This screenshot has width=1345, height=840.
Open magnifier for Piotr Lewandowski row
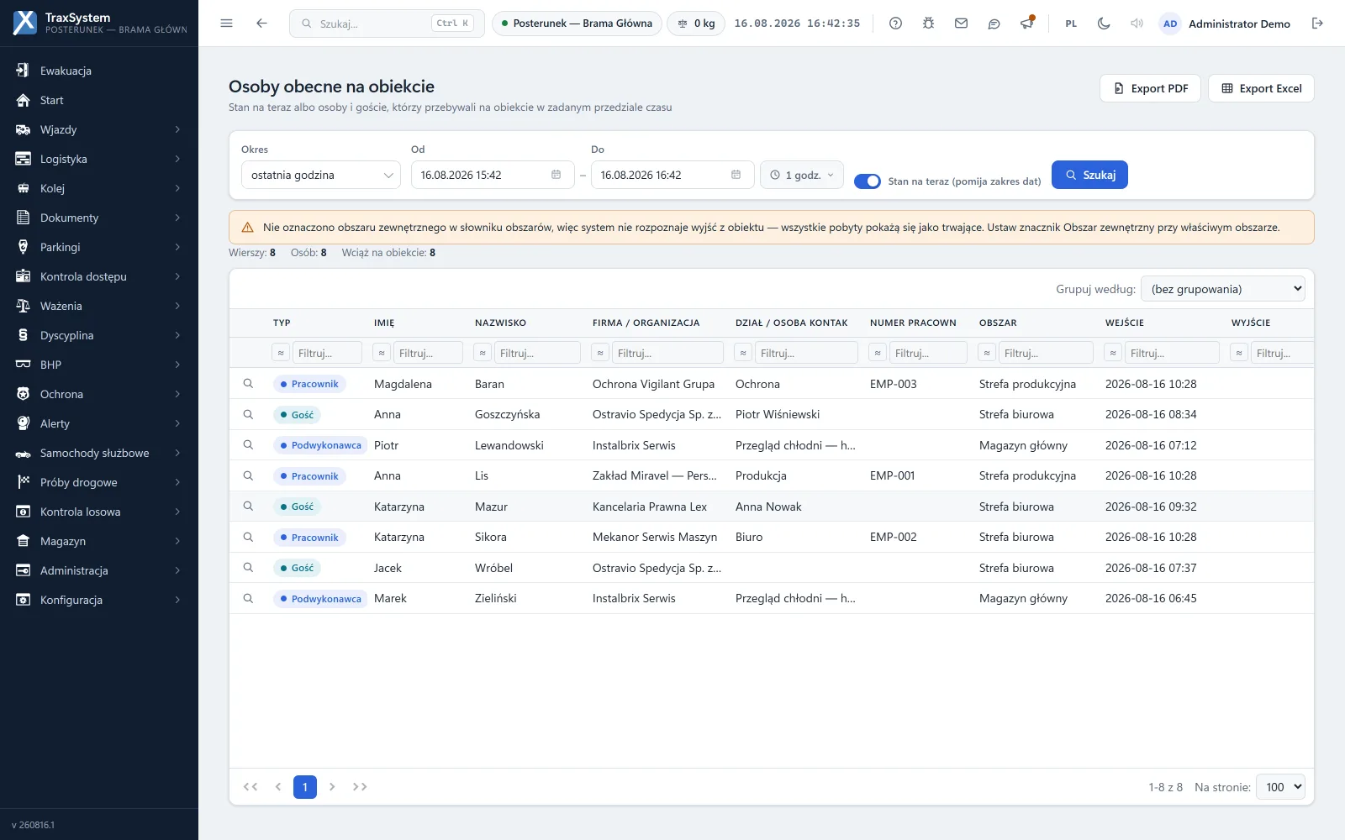(x=248, y=445)
